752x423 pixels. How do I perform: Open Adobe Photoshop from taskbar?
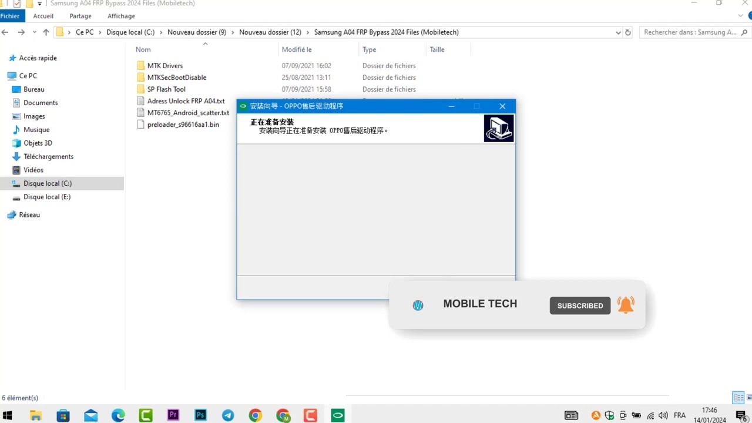click(x=200, y=415)
